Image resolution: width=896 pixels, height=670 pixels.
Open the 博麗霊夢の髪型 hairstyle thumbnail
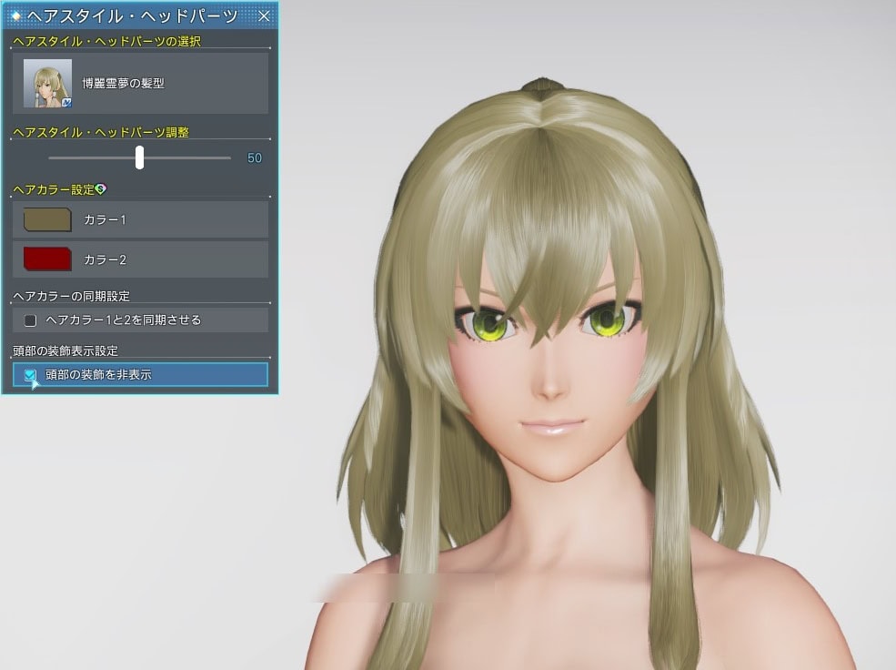[47, 84]
